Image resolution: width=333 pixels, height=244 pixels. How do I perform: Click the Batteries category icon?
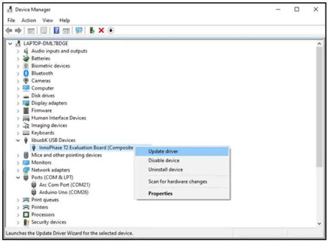(x=26, y=58)
